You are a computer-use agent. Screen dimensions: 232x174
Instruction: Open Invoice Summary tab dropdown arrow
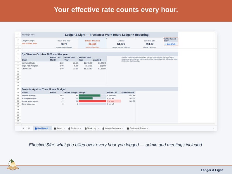click(x=123, y=128)
